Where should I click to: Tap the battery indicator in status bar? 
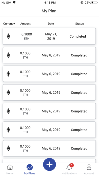[94, 3]
